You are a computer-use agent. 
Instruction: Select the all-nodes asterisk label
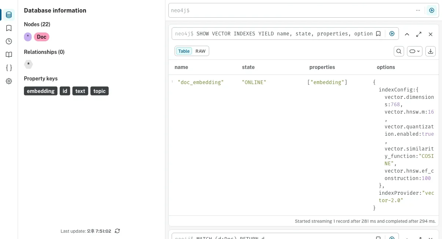(x=28, y=37)
